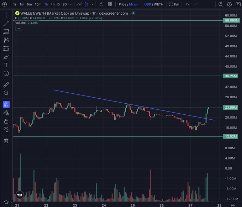This screenshot has width=242, height=207.
Task: Switch to the 5m timeframe
Action: [x=29, y=4]
